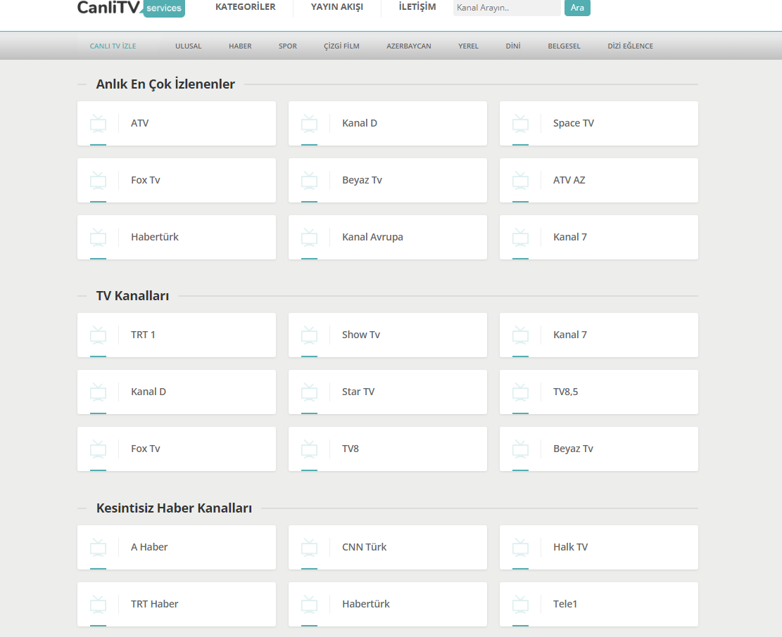Click the TV icon beside Star TV

click(309, 392)
